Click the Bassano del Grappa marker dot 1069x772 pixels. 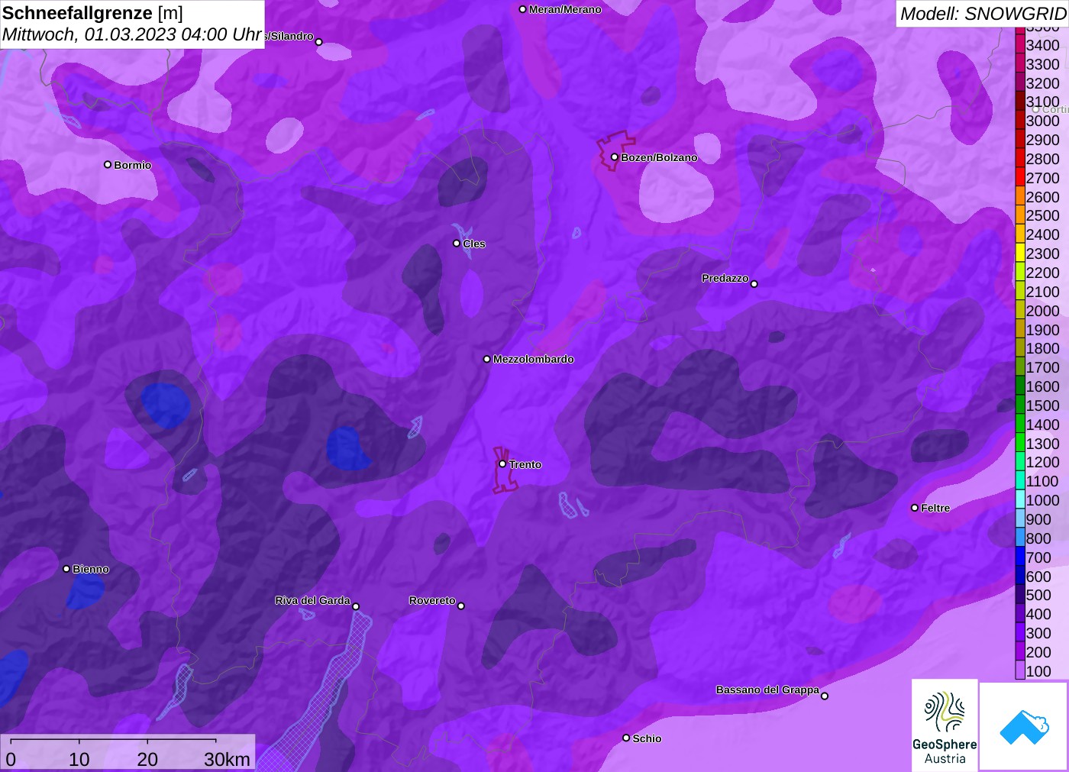[x=825, y=696]
